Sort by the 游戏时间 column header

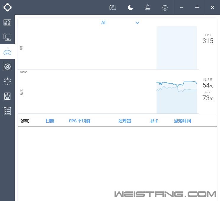pyautogui.click(x=182, y=121)
